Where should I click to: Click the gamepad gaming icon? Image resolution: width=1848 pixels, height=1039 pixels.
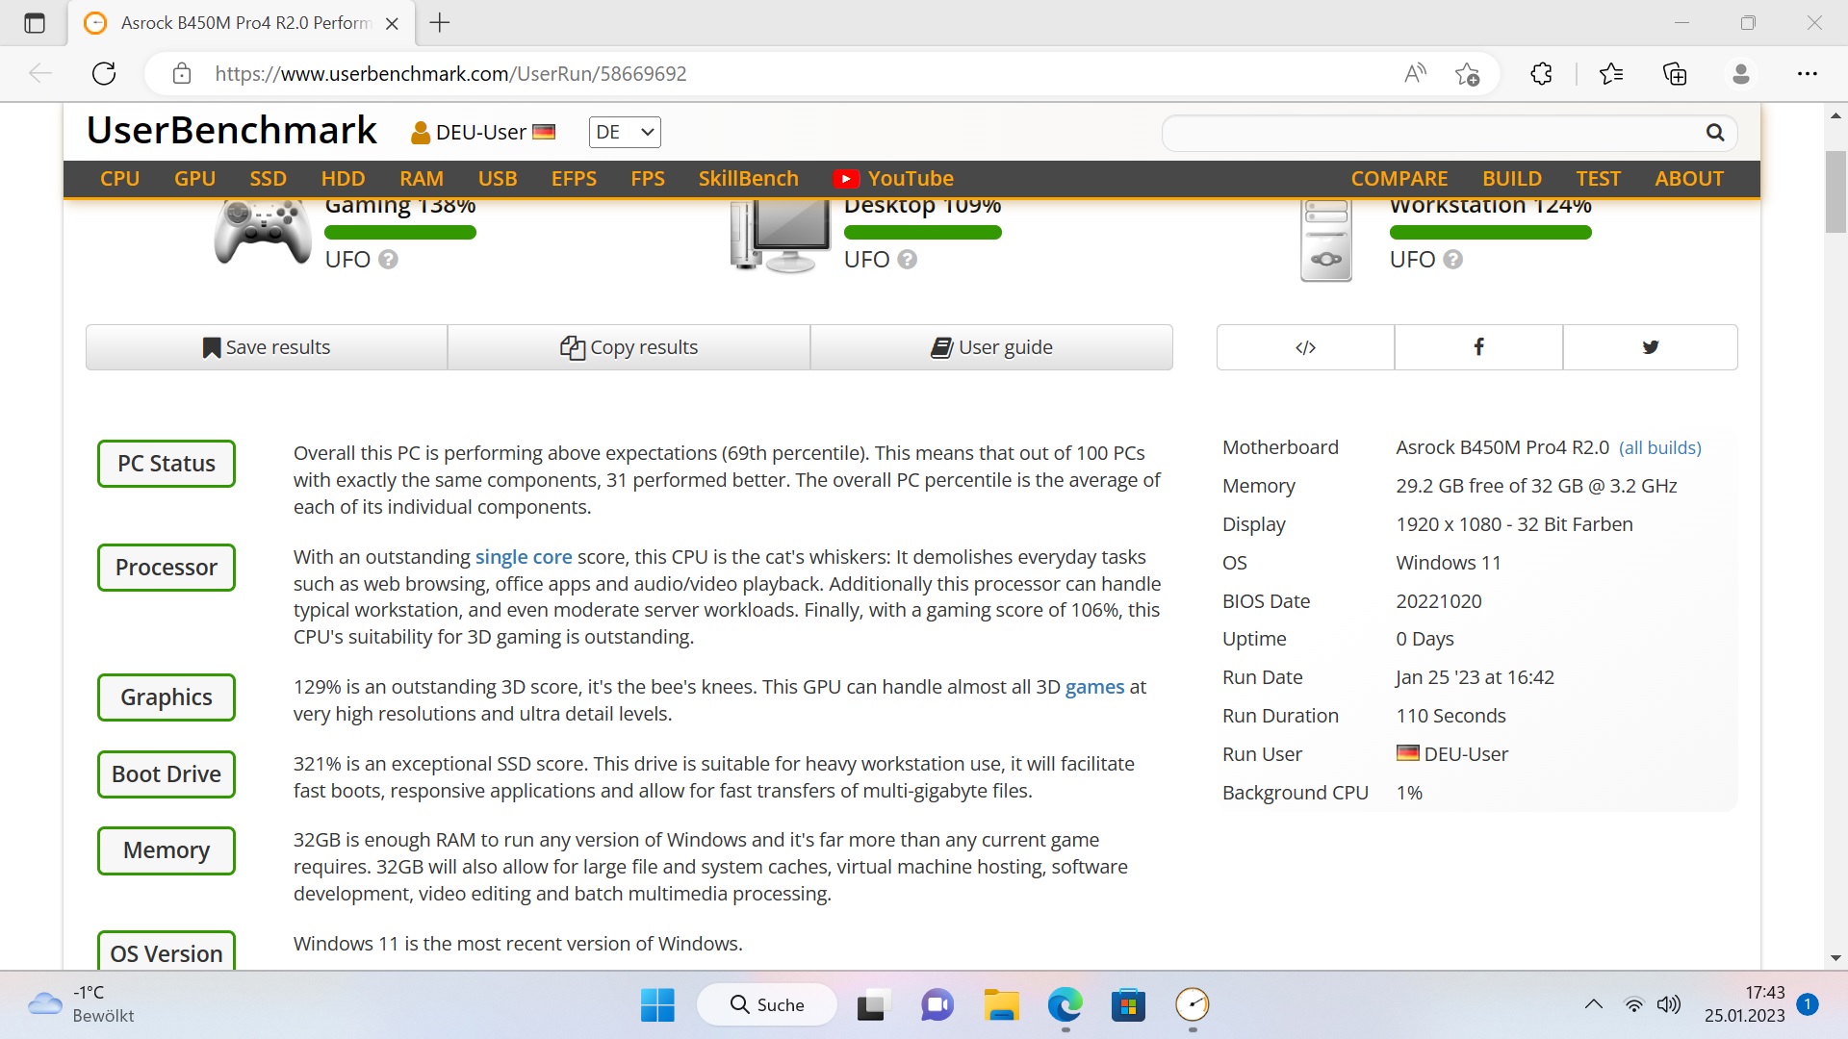(262, 231)
